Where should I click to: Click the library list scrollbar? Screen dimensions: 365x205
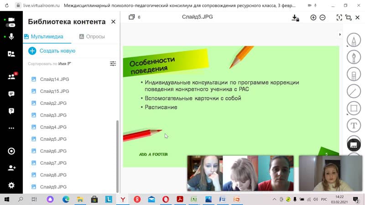point(117,156)
